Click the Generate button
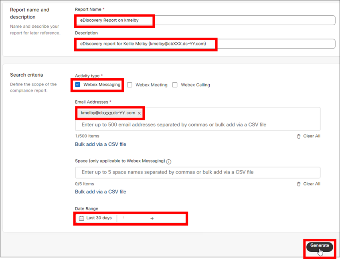Screen dimensions: 340x259 coord(320,246)
